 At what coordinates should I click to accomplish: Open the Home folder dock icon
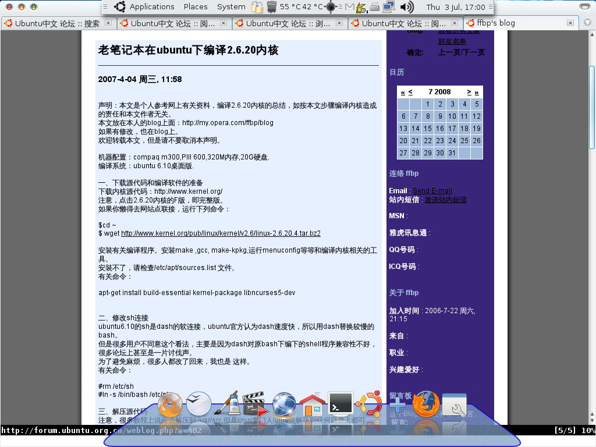313,405
